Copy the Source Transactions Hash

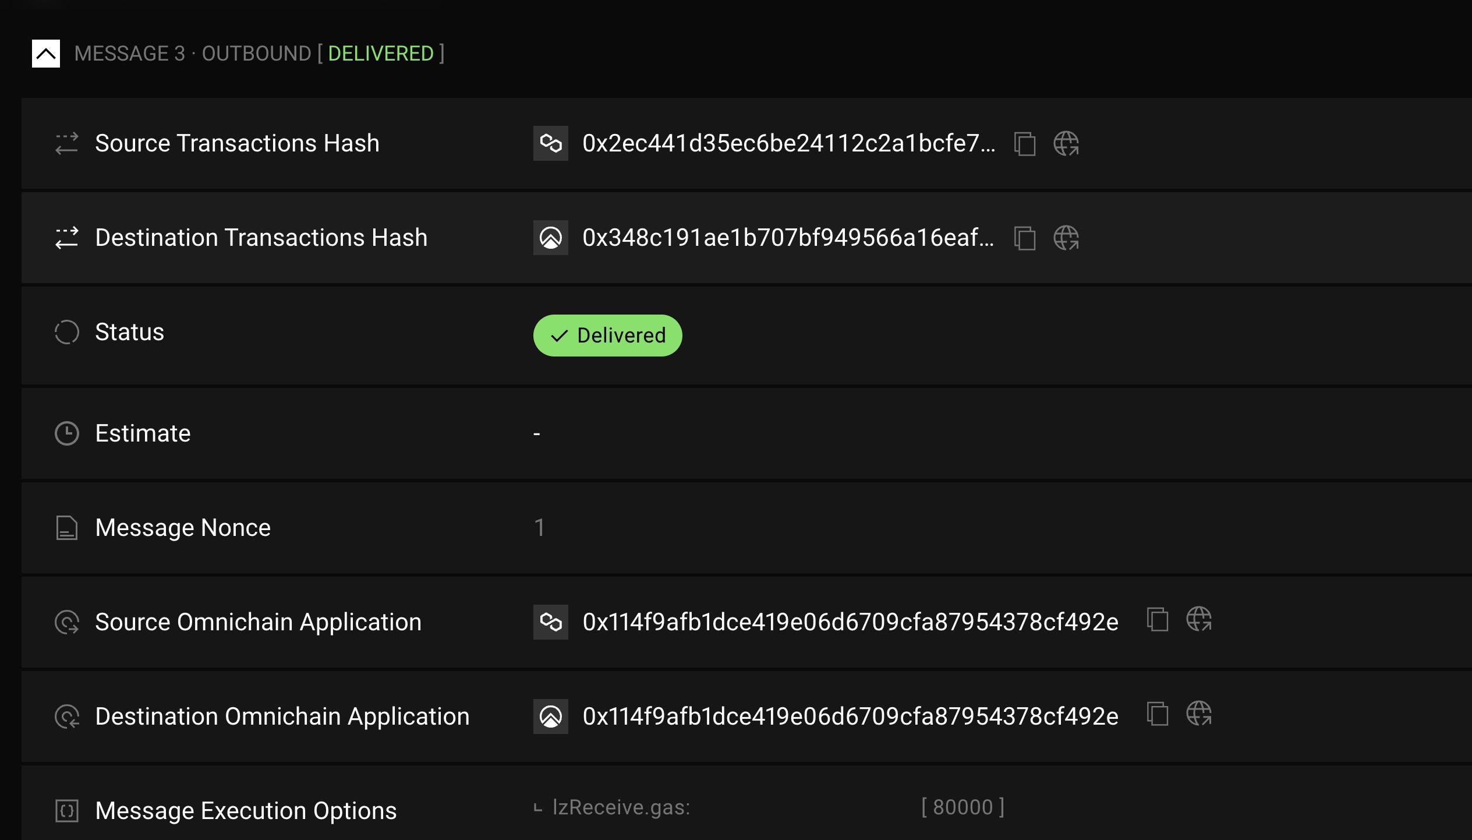tap(1025, 144)
